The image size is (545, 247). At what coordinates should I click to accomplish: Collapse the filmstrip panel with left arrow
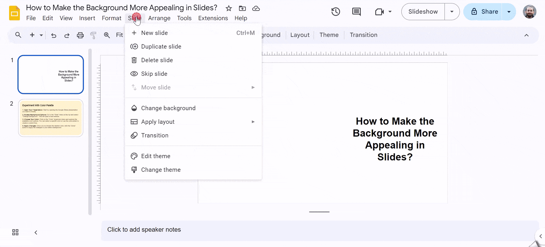click(36, 233)
